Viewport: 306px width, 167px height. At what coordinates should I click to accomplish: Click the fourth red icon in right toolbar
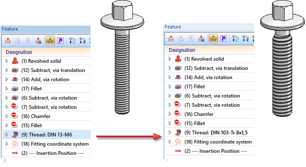click(x=201, y=39)
